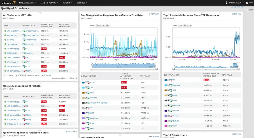Click the guest user icon
This screenshot has height=138, width=254.
(x=227, y=3)
